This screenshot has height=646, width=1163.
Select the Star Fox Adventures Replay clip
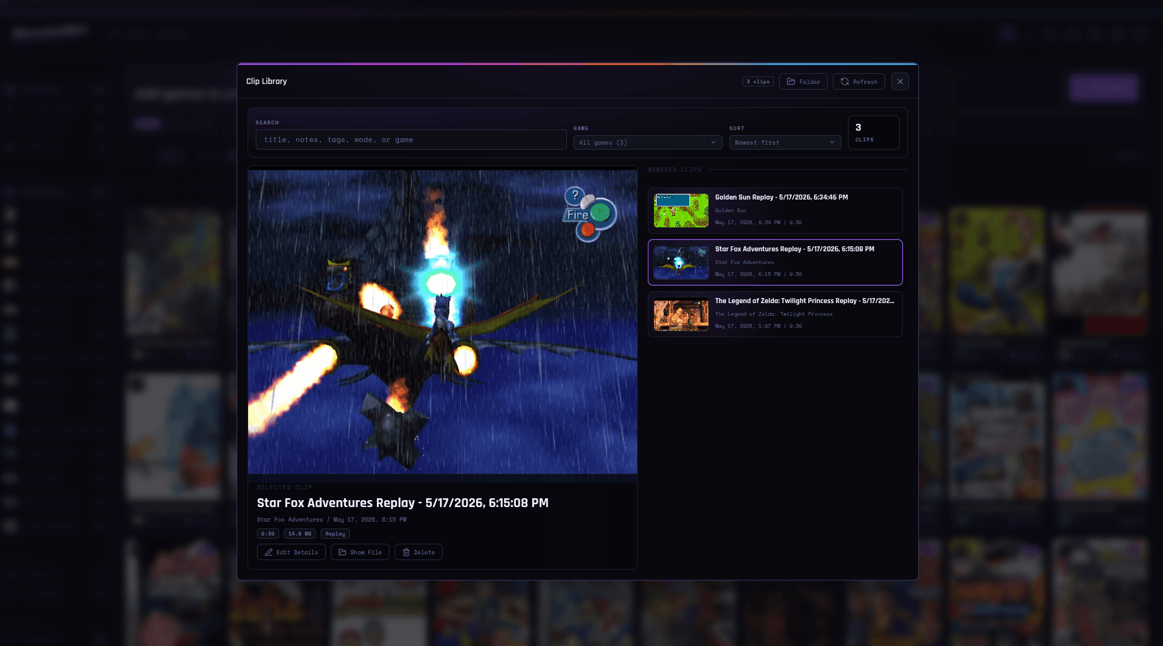click(x=775, y=262)
